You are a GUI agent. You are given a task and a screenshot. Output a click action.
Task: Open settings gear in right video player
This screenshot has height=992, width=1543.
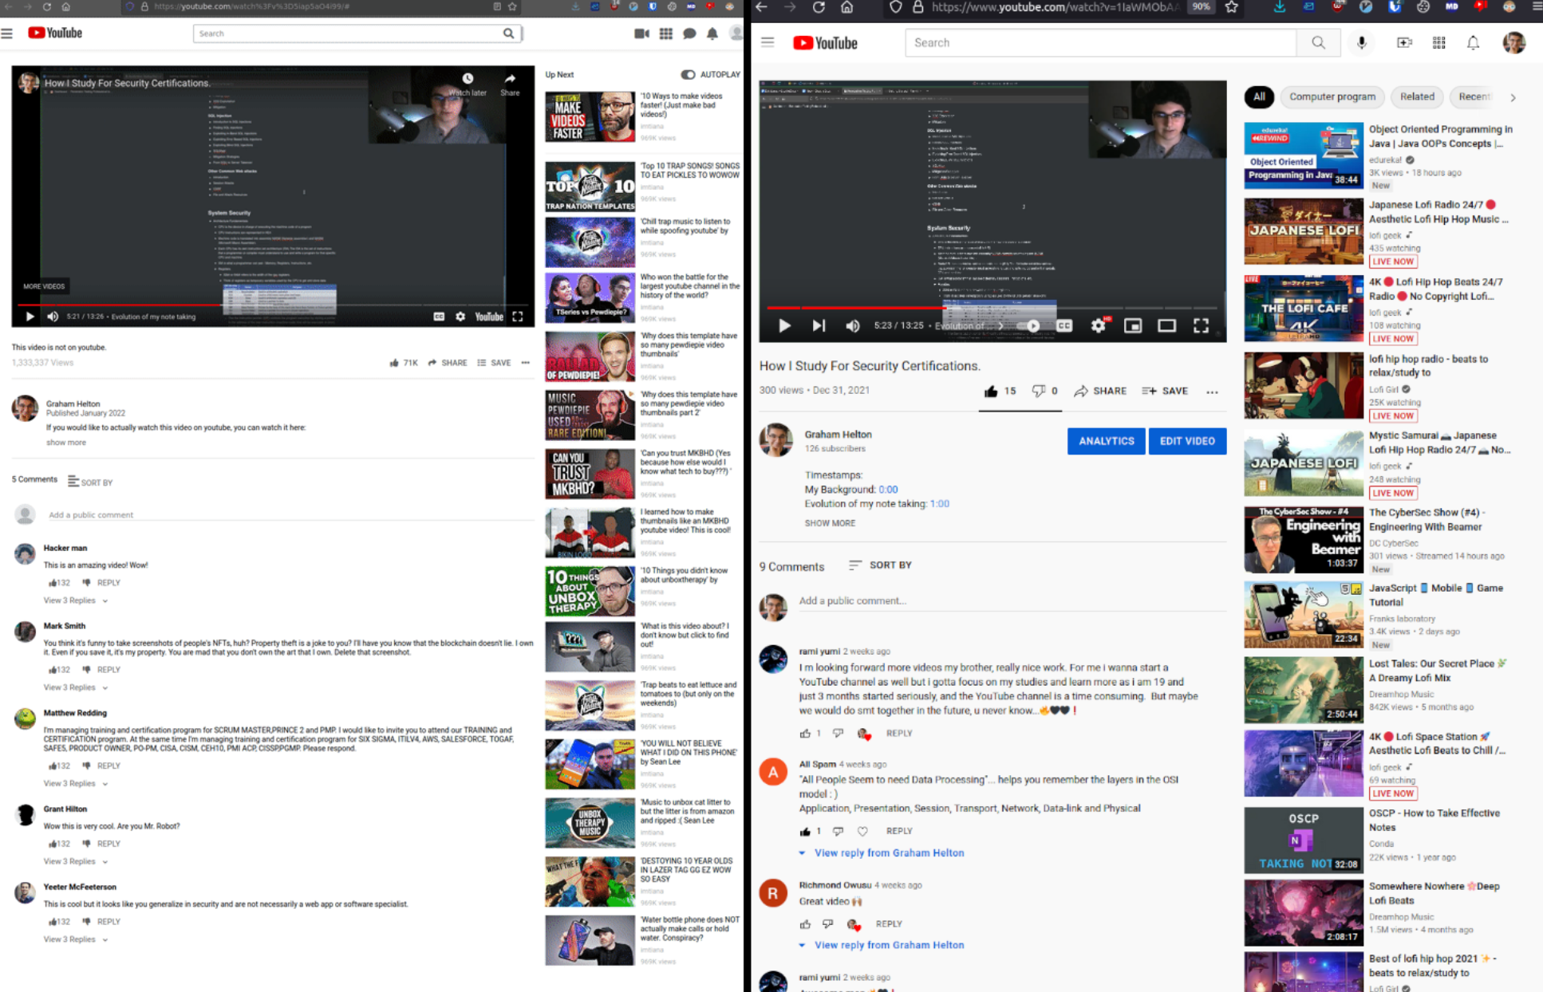pyautogui.click(x=1099, y=325)
